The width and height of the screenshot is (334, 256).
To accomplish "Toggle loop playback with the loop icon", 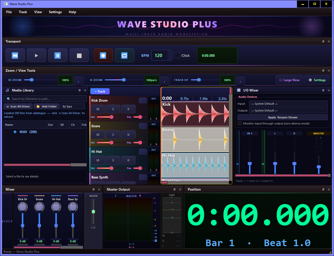I will (x=124, y=56).
